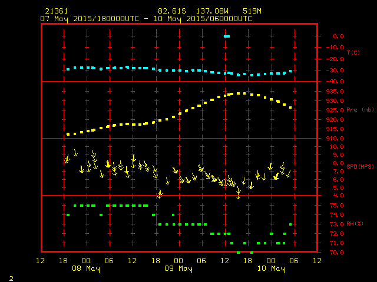Click the page number "2" at bottom left

11,278
